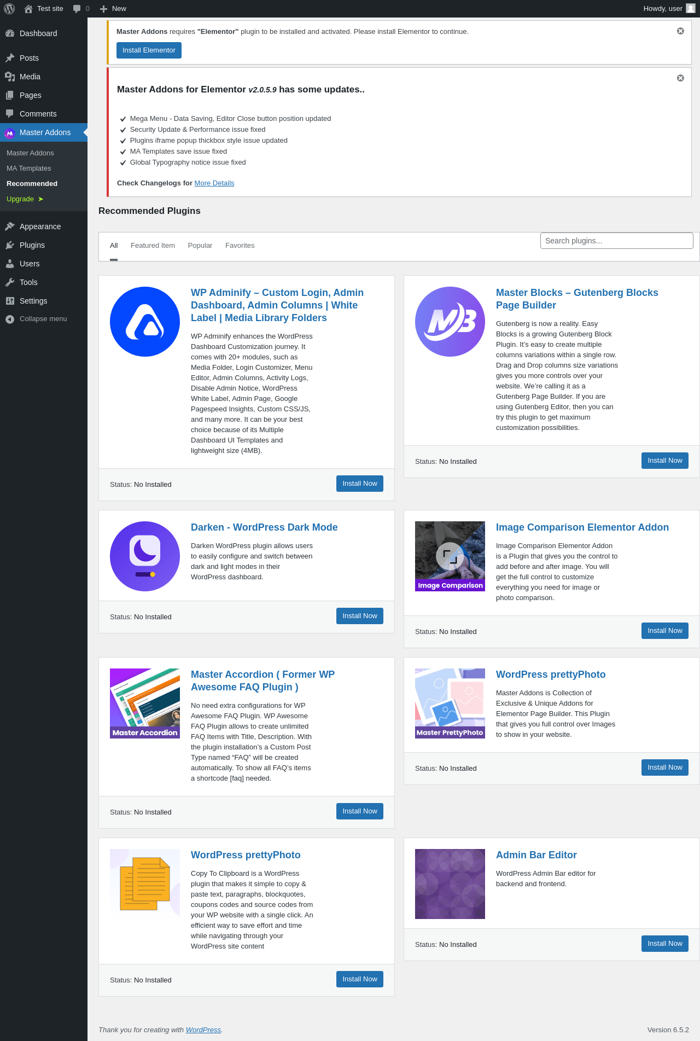The height and width of the screenshot is (1041, 700).
Task: Click the Copy To Clipboard documents thumbnail
Action: (x=145, y=884)
